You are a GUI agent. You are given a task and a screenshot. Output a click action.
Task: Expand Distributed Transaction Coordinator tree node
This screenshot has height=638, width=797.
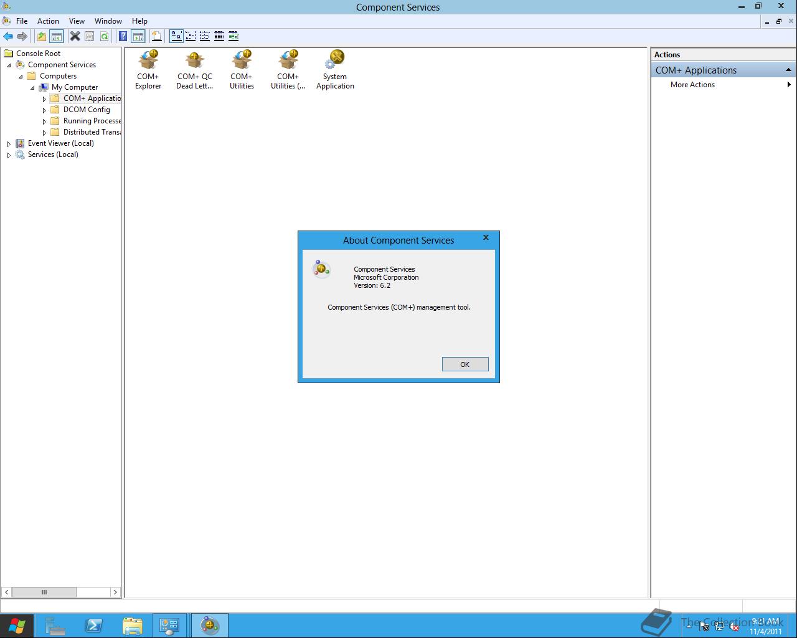pos(44,132)
